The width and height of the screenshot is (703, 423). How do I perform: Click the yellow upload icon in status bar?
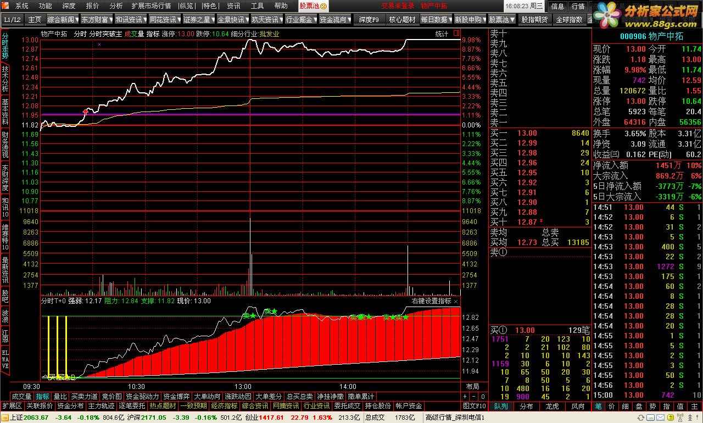tap(671, 418)
